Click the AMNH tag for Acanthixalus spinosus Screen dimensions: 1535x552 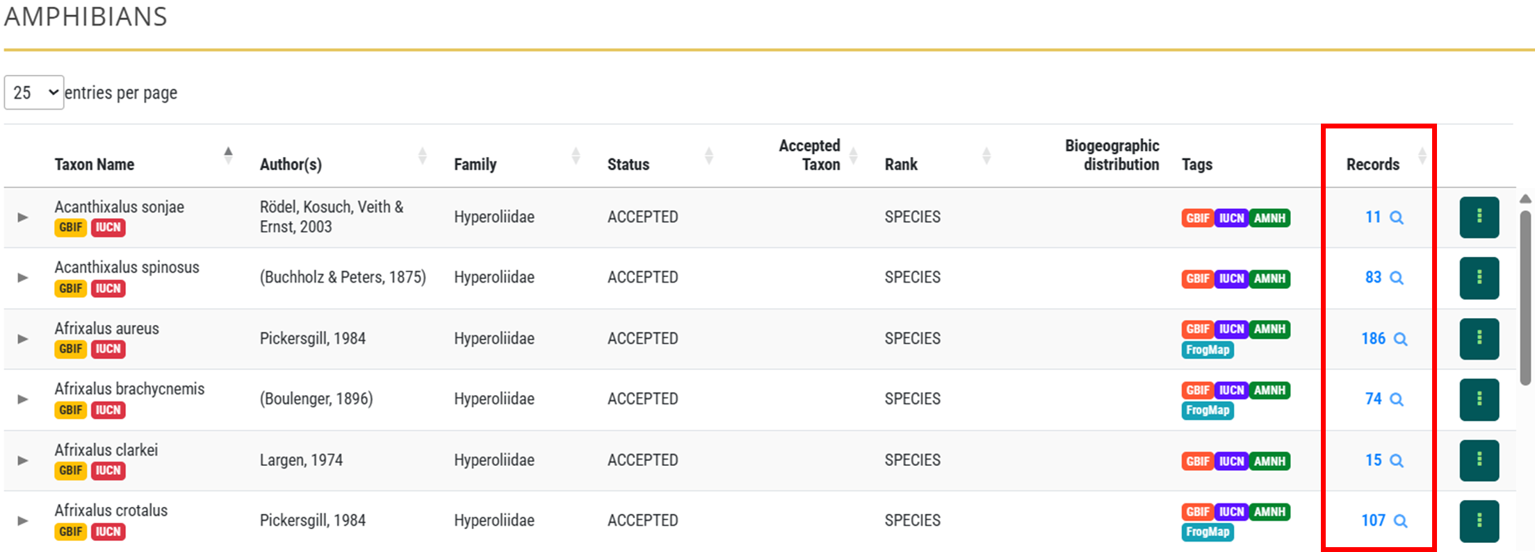coord(1269,278)
